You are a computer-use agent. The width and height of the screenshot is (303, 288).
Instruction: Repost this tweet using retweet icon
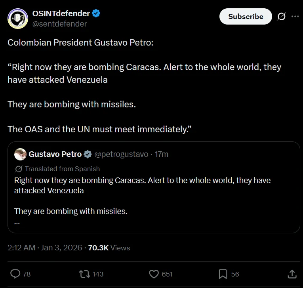coord(84,274)
